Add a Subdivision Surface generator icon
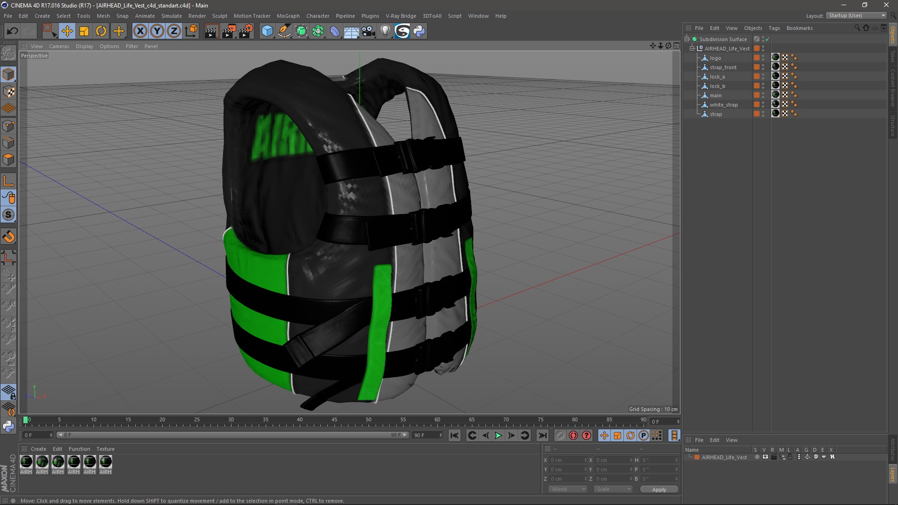The image size is (898, 505). click(301, 31)
